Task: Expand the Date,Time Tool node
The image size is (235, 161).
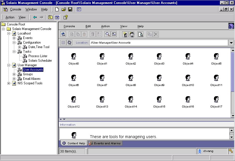Action: (x=20, y=47)
